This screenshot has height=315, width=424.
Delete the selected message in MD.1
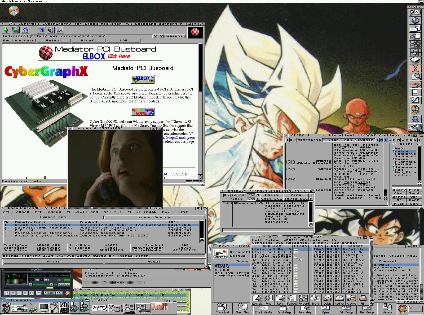[x=327, y=300]
